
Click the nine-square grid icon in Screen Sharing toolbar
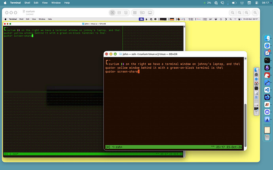(135, 13)
